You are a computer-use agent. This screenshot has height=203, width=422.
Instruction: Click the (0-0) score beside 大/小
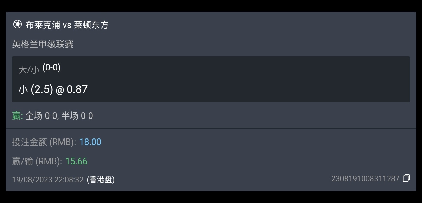coord(51,68)
